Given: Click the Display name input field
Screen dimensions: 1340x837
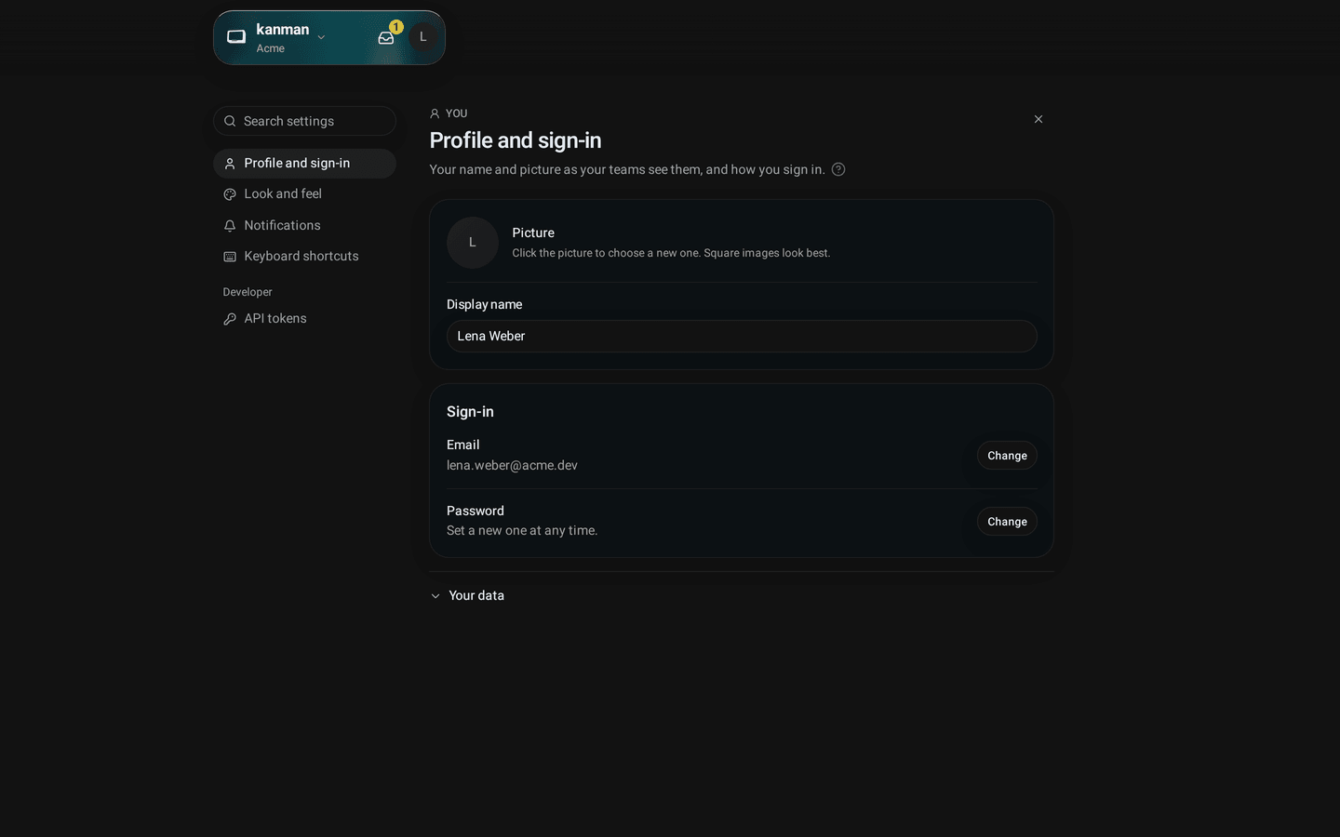Looking at the screenshot, I should point(742,336).
